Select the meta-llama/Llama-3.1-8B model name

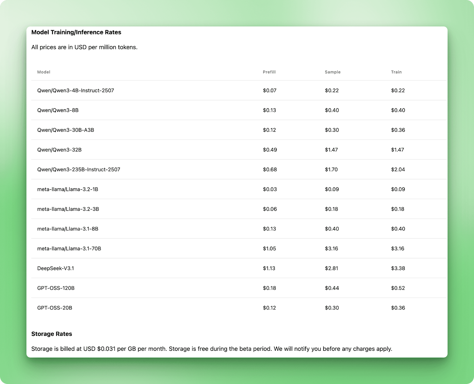tap(68, 229)
